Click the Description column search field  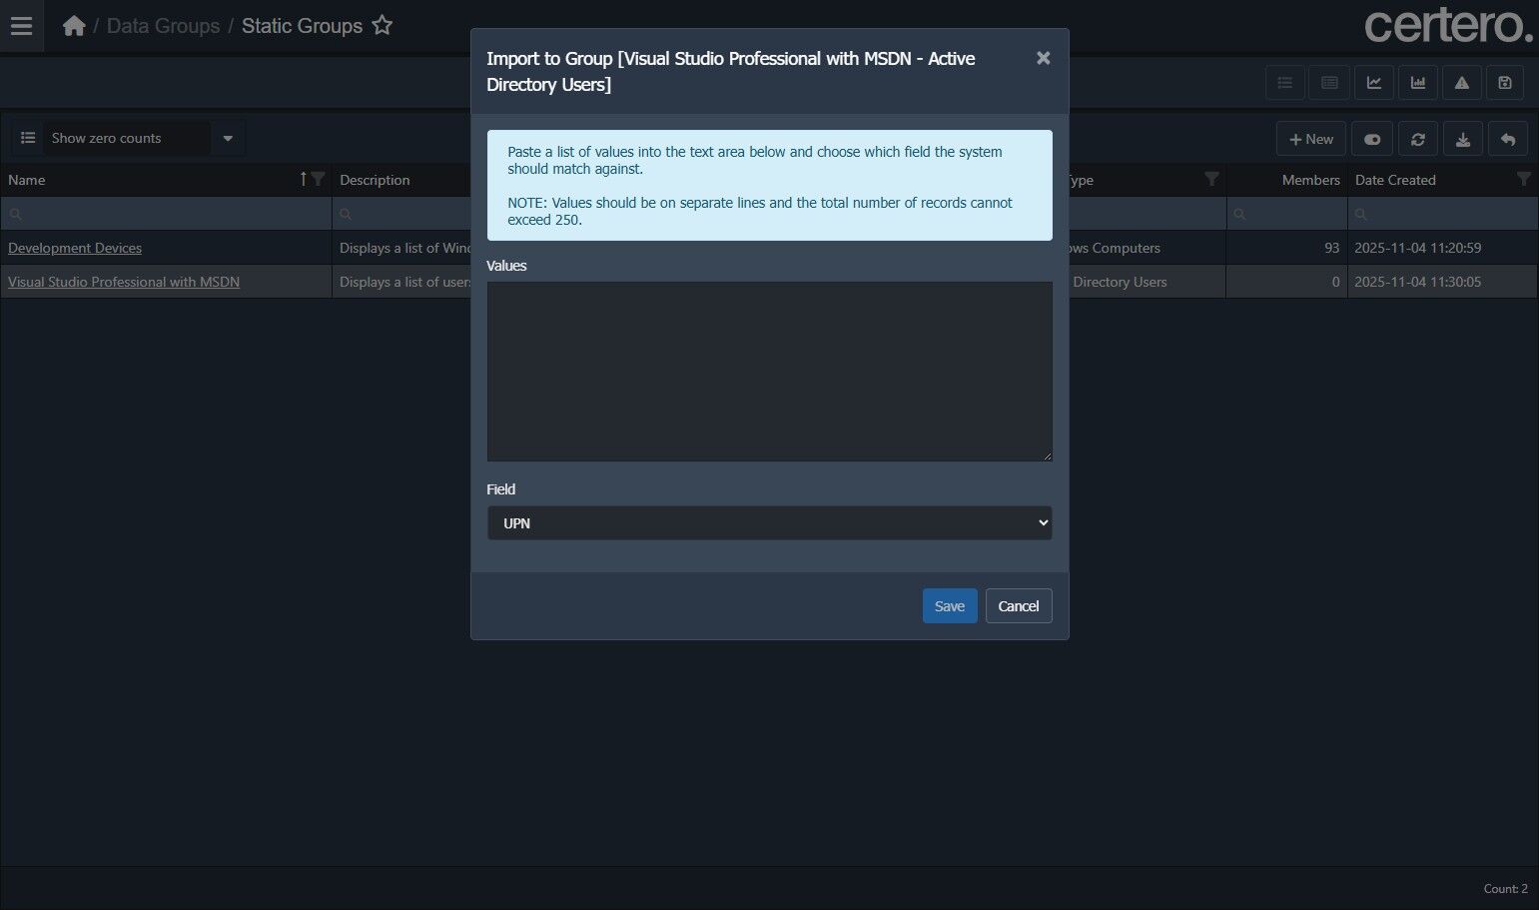point(401,214)
